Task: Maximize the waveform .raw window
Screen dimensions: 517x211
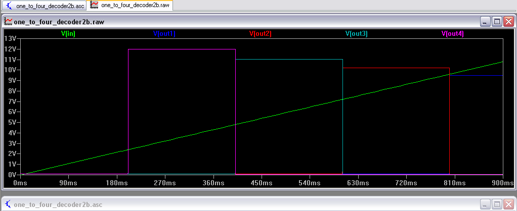Action: point(497,22)
